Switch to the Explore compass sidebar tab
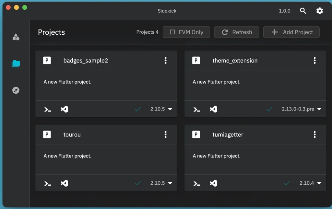Screen dimensions: 332x209 (16, 90)
